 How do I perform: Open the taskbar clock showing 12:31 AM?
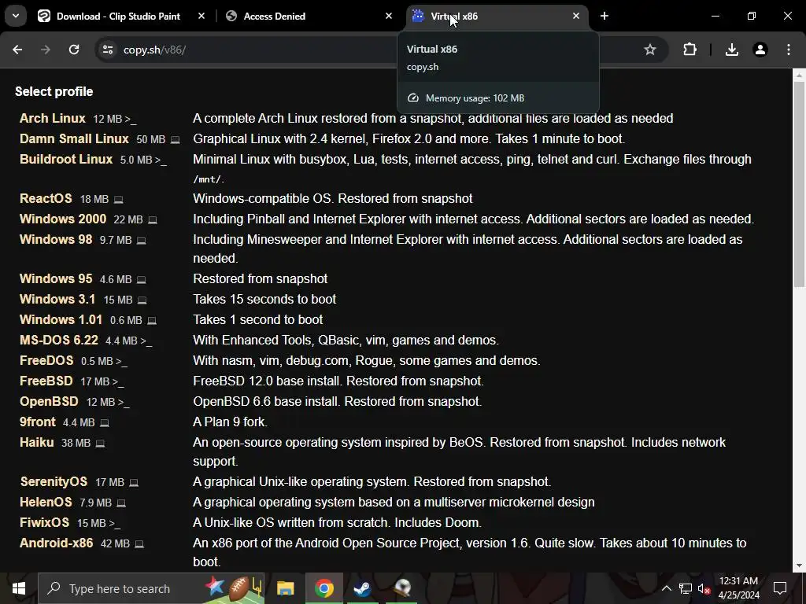click(738, 588)
